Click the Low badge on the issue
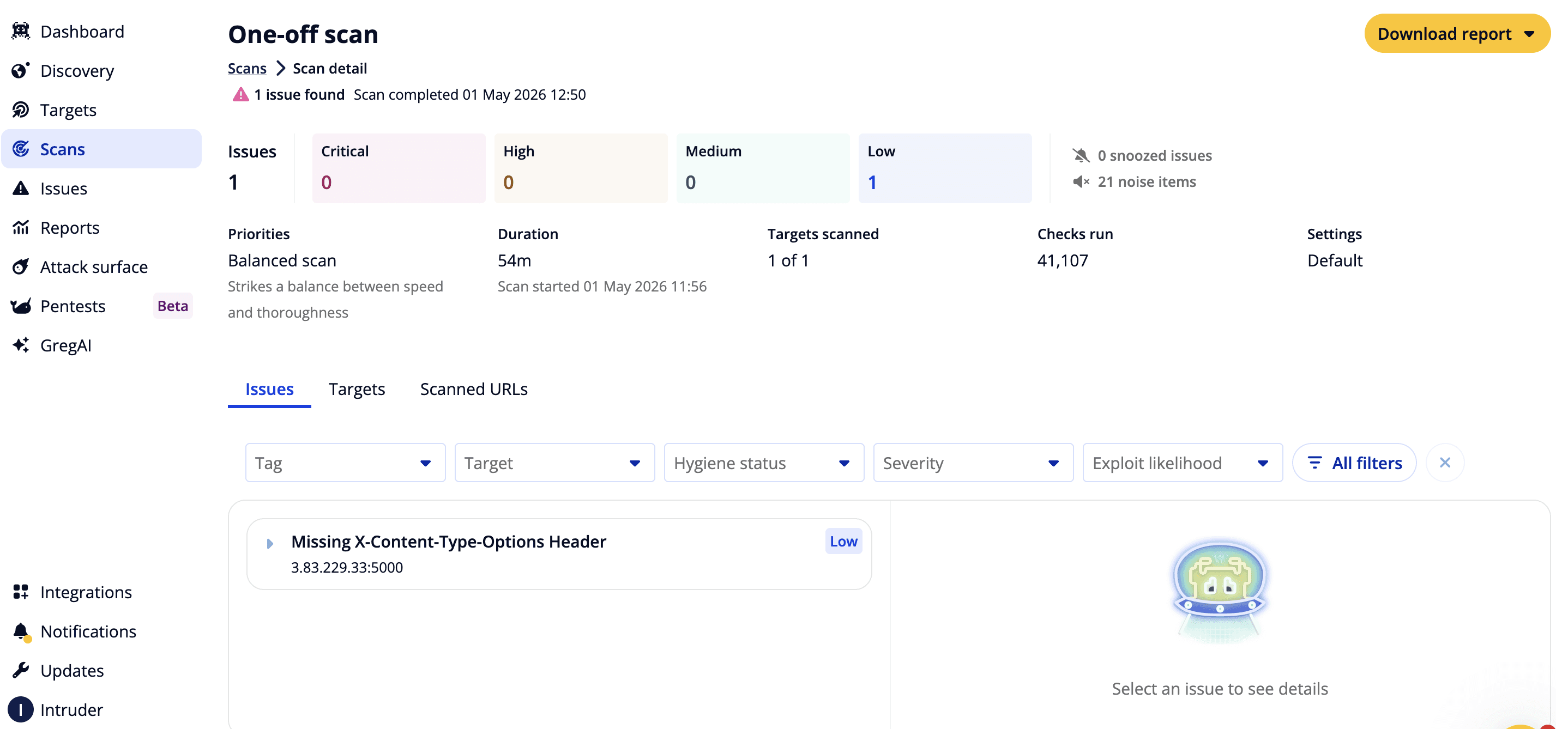This screenshot has width=1556, height=729. [843, 540]
